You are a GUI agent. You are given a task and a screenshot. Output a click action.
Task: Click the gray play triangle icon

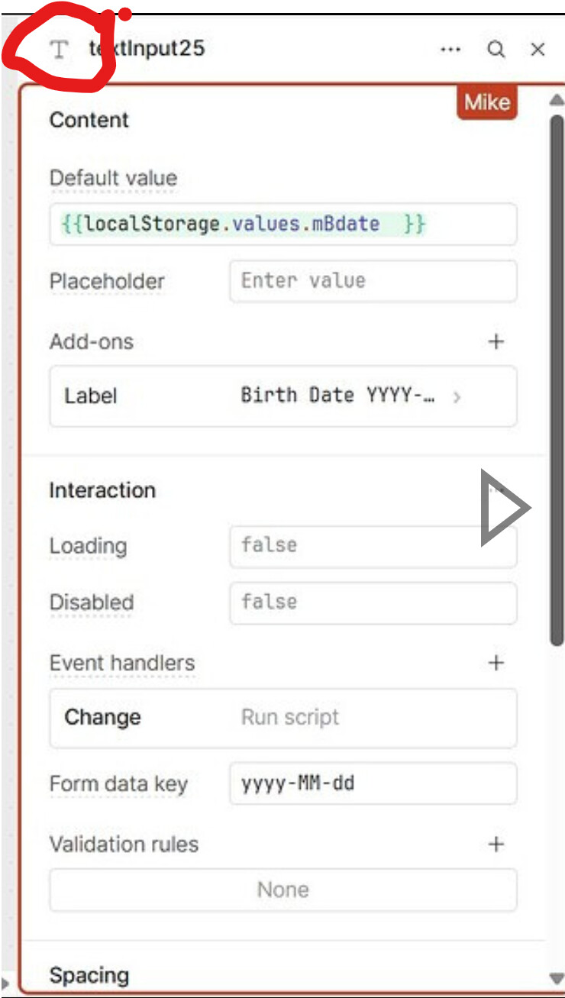504,509
